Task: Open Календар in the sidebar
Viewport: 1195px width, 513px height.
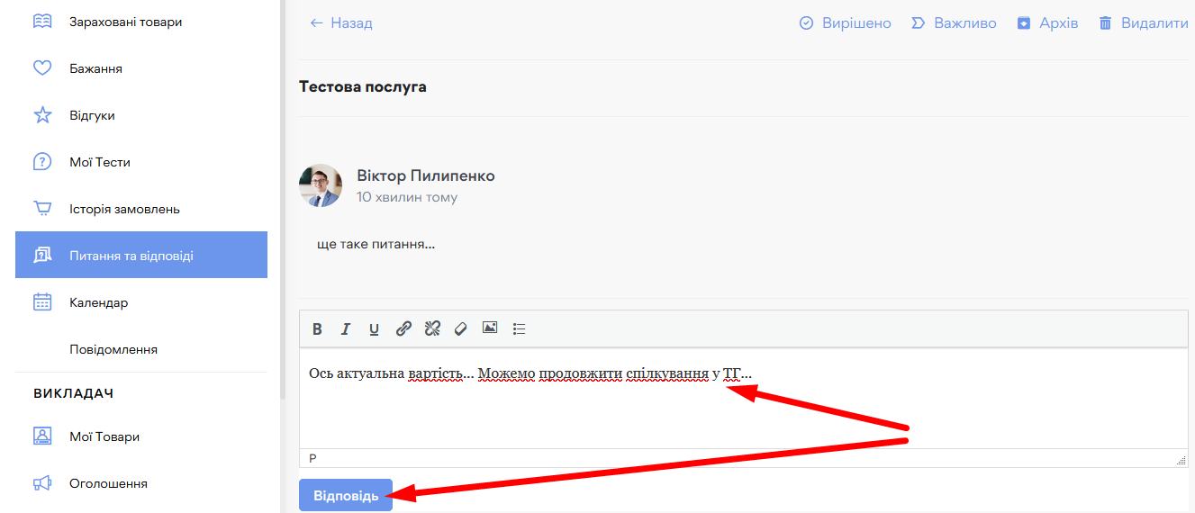Action: pos(98,302)
